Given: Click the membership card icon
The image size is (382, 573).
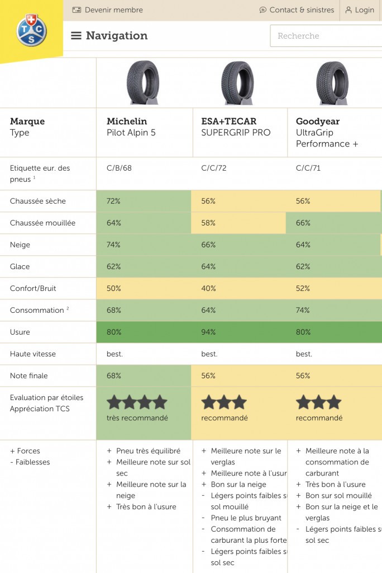Looking at the screenshot, I should tap(77, 10).
